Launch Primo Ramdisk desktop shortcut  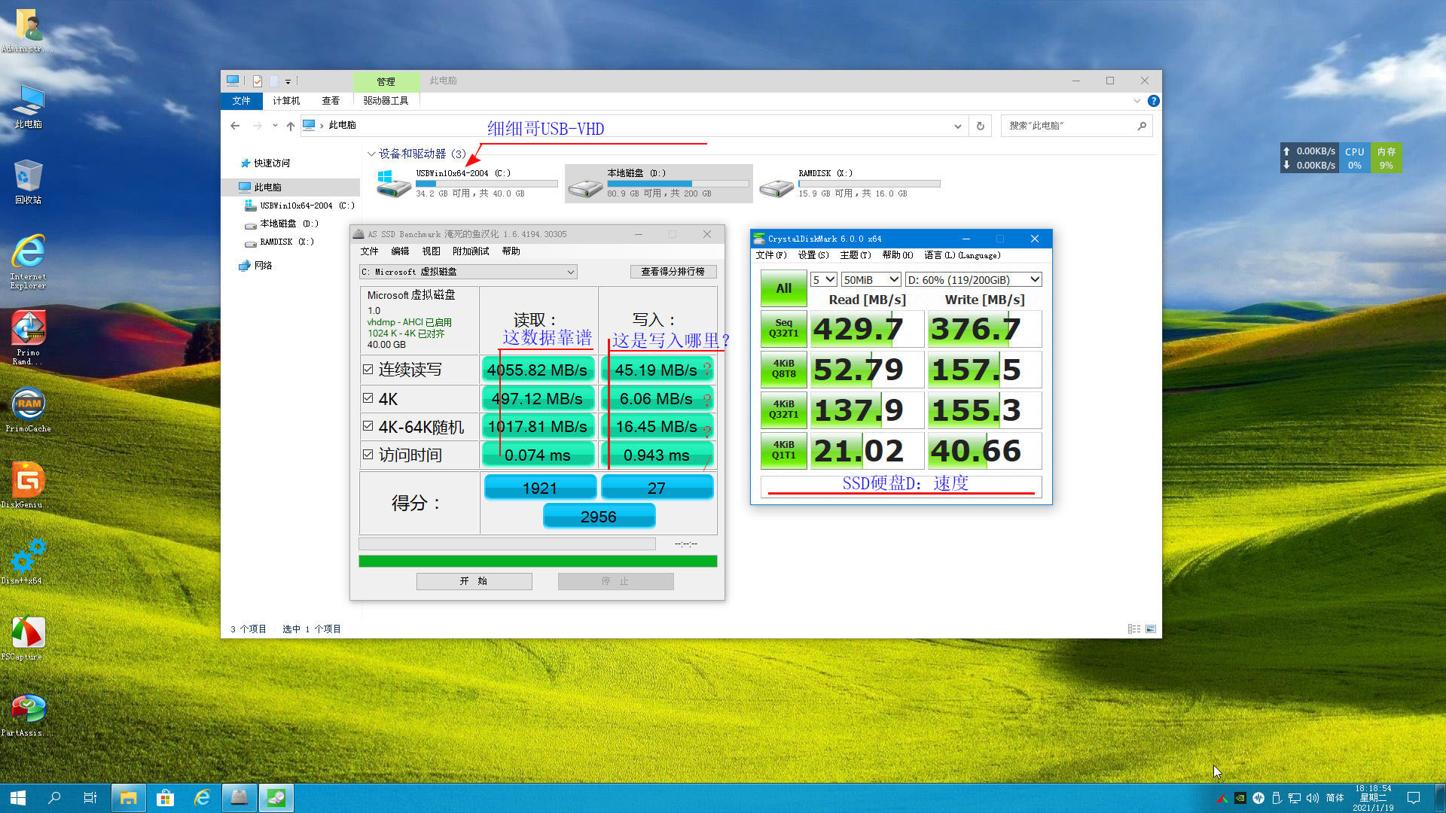(x=28, y=337)
